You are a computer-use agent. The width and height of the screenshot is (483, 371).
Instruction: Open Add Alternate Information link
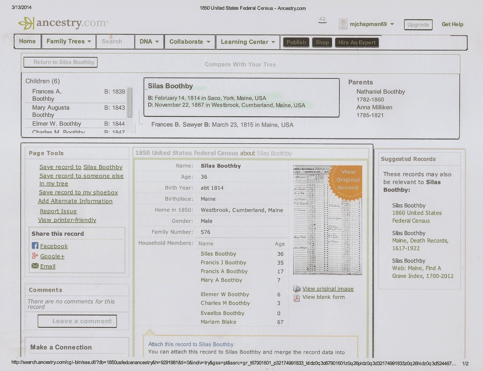coord(75,201)
